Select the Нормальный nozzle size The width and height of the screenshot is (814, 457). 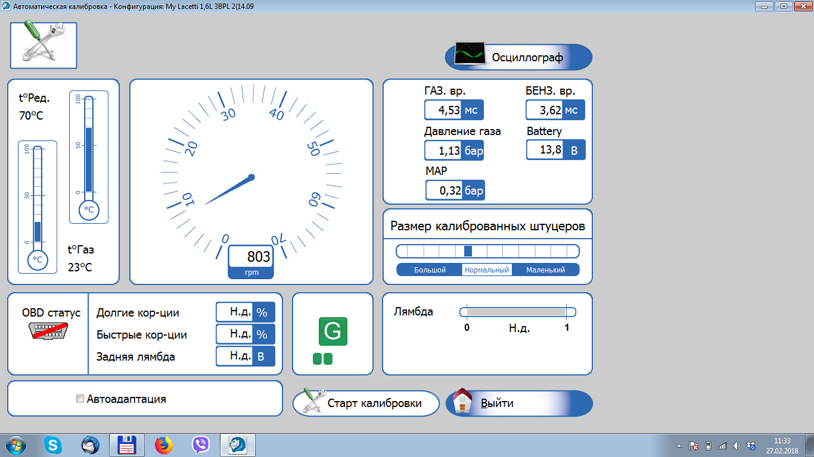pos(487,270)
